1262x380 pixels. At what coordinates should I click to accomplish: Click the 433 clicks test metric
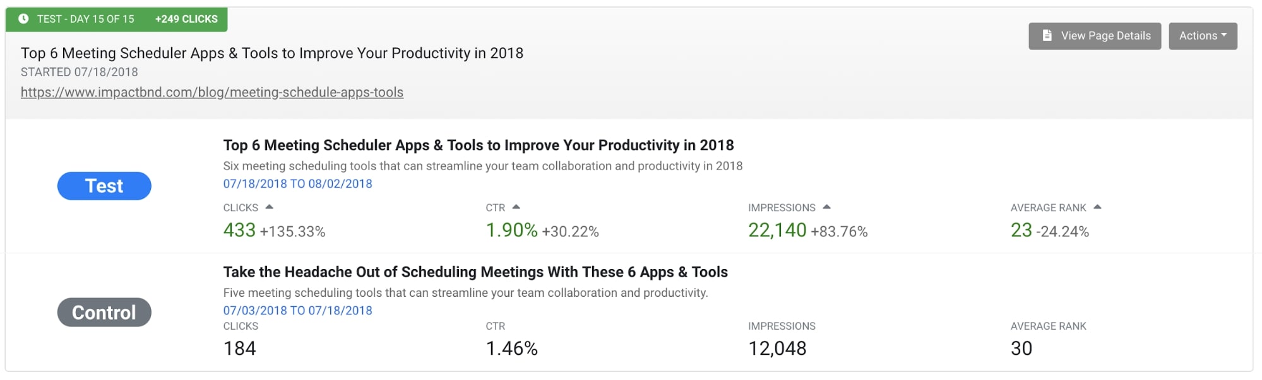239,231
